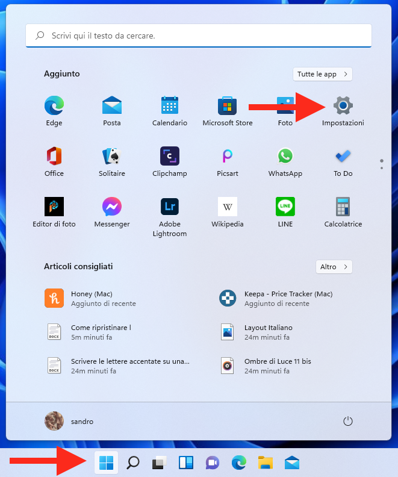Open the Foto app
Screen dimensions: 398x477
point(285,111)
